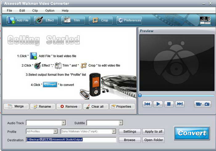The image size is (216, 151).
Task: Open the Clip menu
Action: (35, 10)
